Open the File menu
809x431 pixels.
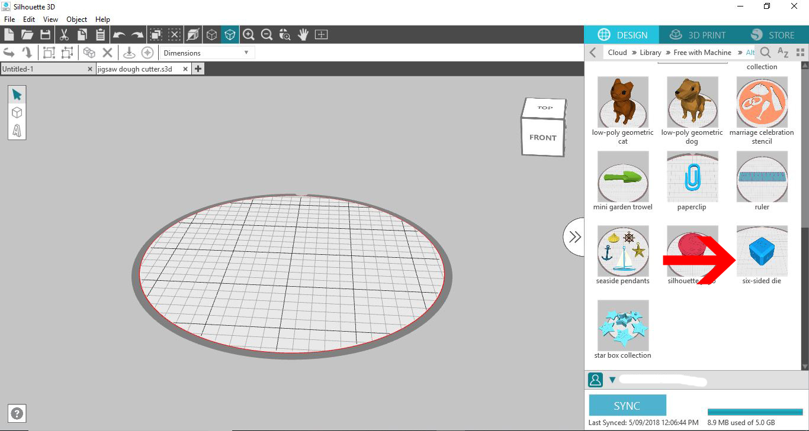click(x=9, y=20)
